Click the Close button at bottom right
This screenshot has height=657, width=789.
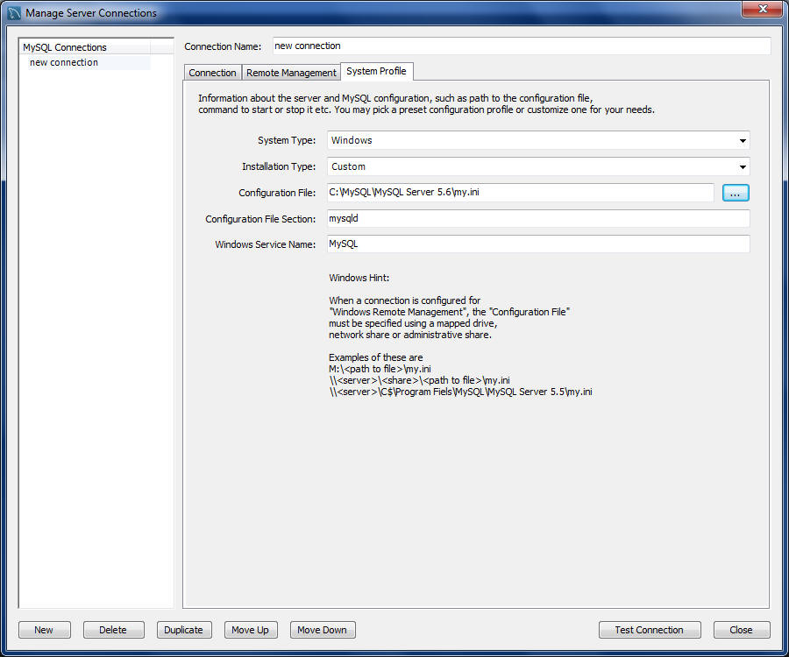click(x=741, y=630)
